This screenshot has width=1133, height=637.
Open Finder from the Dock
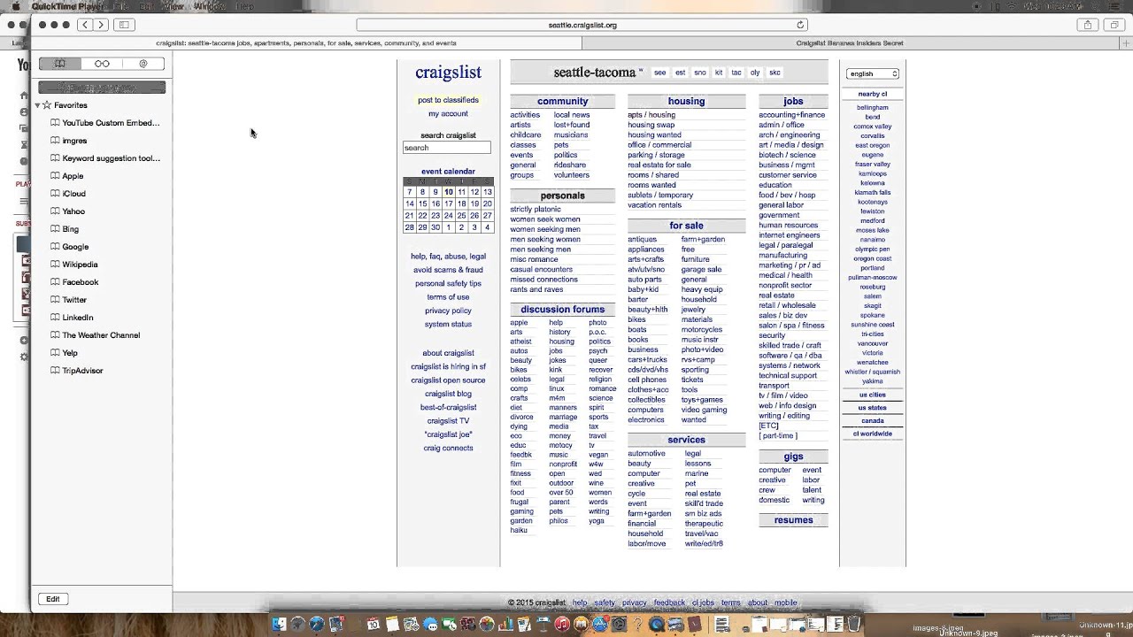[x=279, y=625]
